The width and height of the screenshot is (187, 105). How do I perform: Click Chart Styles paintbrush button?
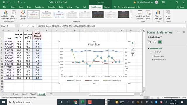(133, 49)
